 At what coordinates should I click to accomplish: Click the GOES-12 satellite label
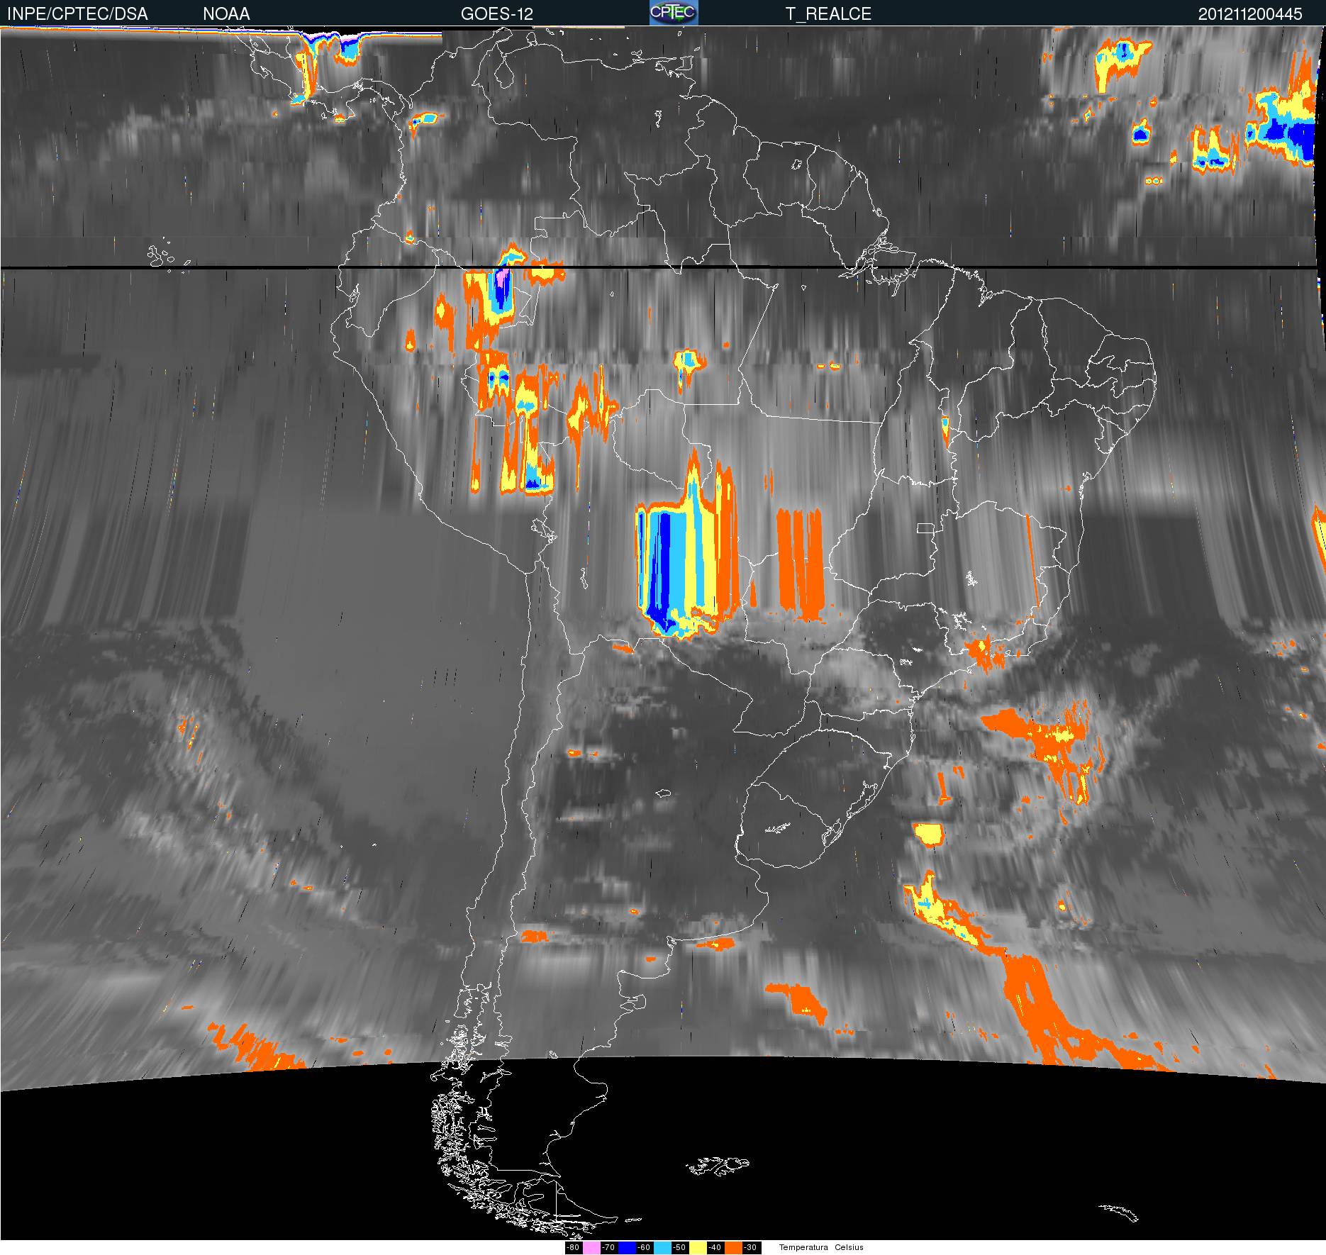pos(496,14)
